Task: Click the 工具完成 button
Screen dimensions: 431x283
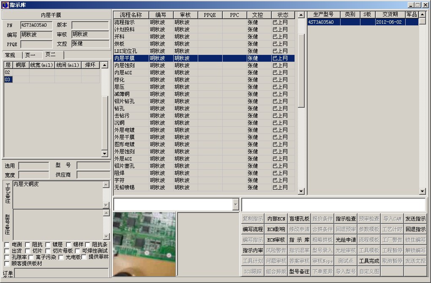Action: point(369,261)
